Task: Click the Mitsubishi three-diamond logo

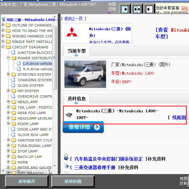Action: pyautogui.click(x=72, y=32)
